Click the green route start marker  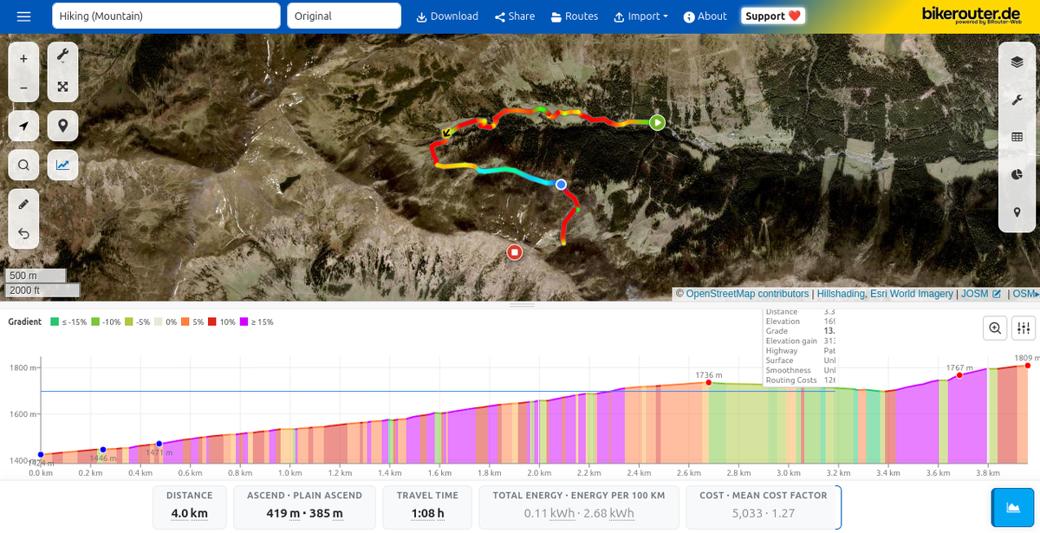point(657,122)
